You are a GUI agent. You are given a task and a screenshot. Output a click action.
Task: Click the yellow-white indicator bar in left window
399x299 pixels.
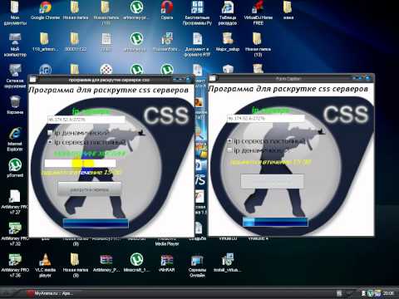click(x=80, y=164)
